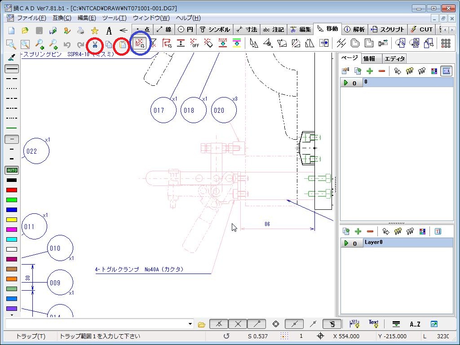Click the printer icon

[81, 31]
